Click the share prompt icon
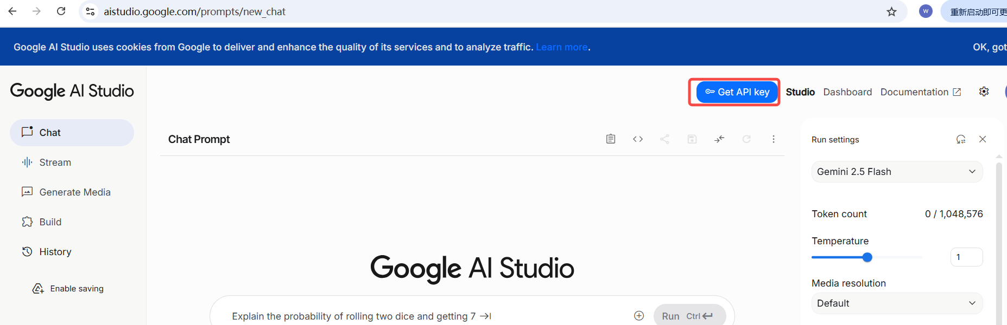The width and height of the screenshot is (1007, 325). coord(664,139)
